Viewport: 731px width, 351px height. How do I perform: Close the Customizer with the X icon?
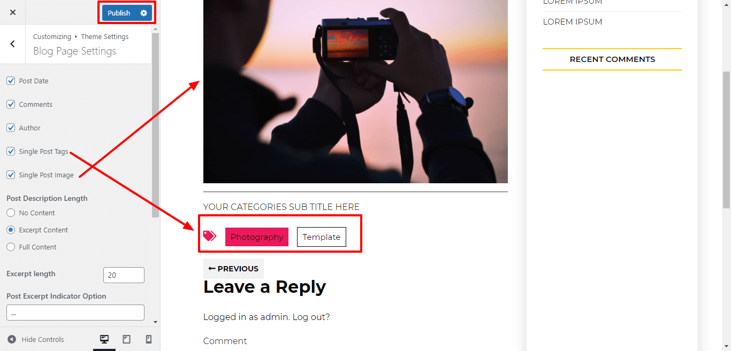(13, 12)
